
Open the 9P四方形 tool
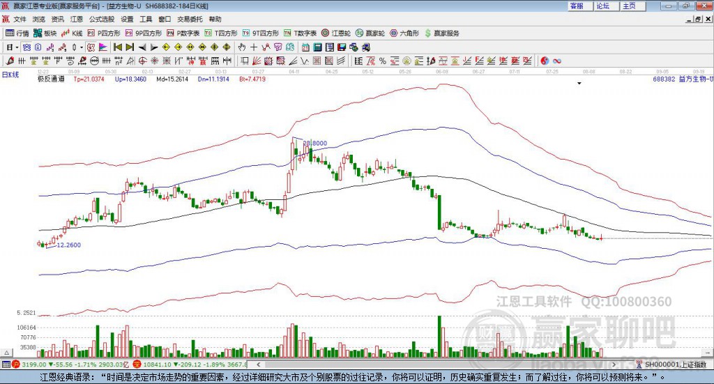[144, 33]
